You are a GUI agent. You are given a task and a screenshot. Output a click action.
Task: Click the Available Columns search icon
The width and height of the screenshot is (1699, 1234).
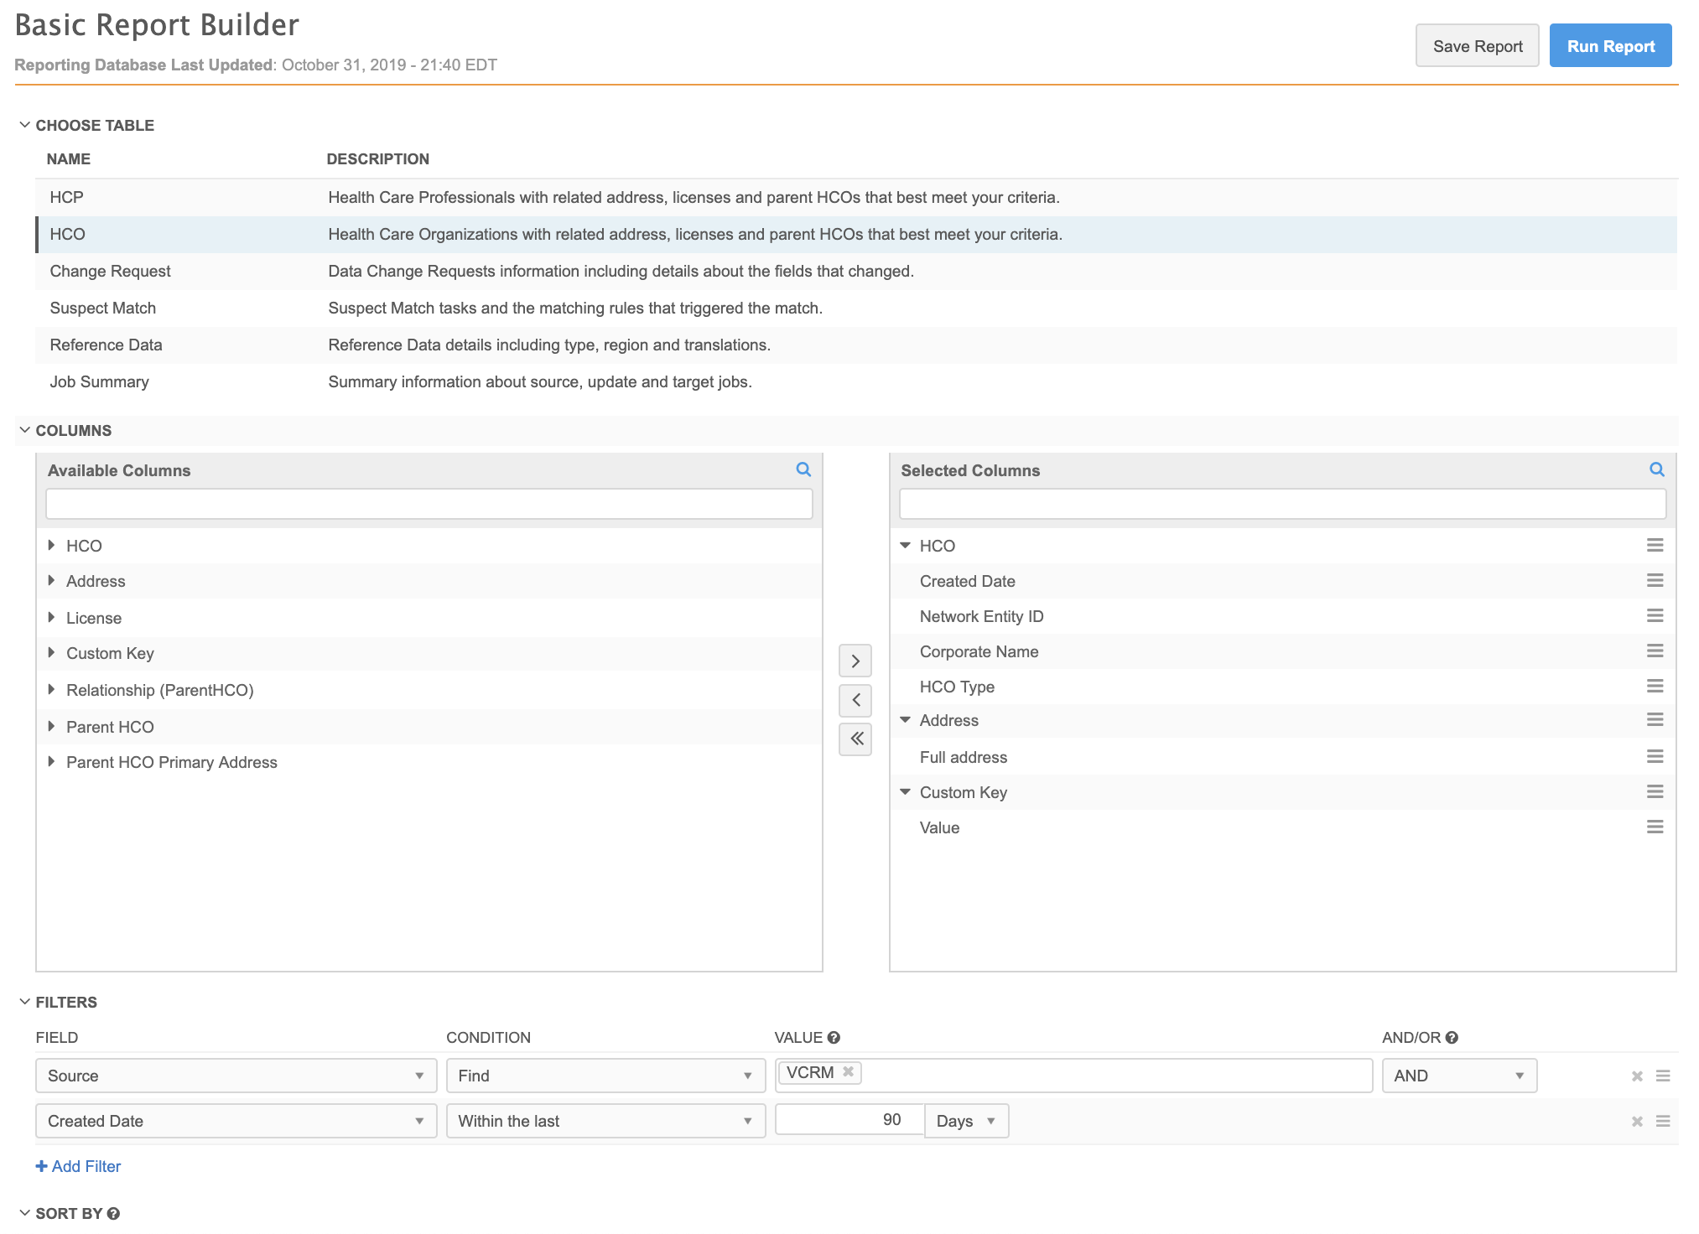[803, 469]
